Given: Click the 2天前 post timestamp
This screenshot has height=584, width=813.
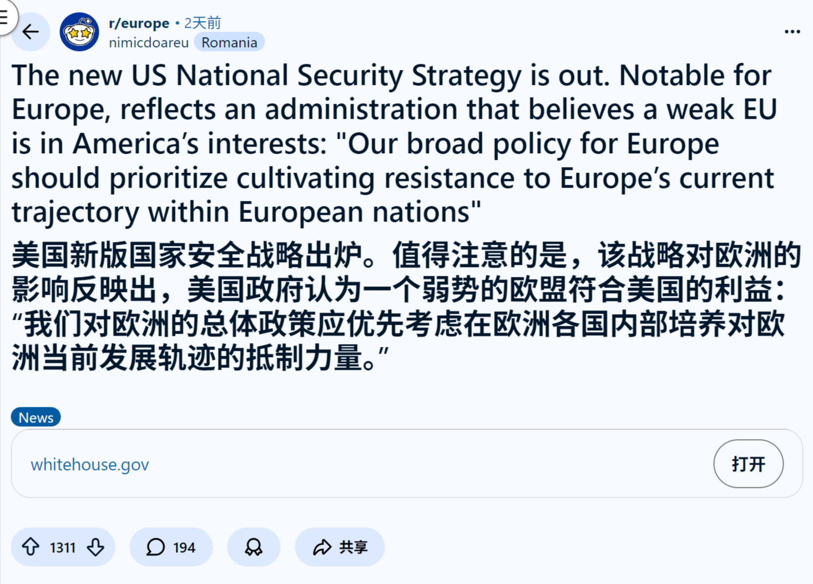Looking at the screenshot, I should pos(203,23).
